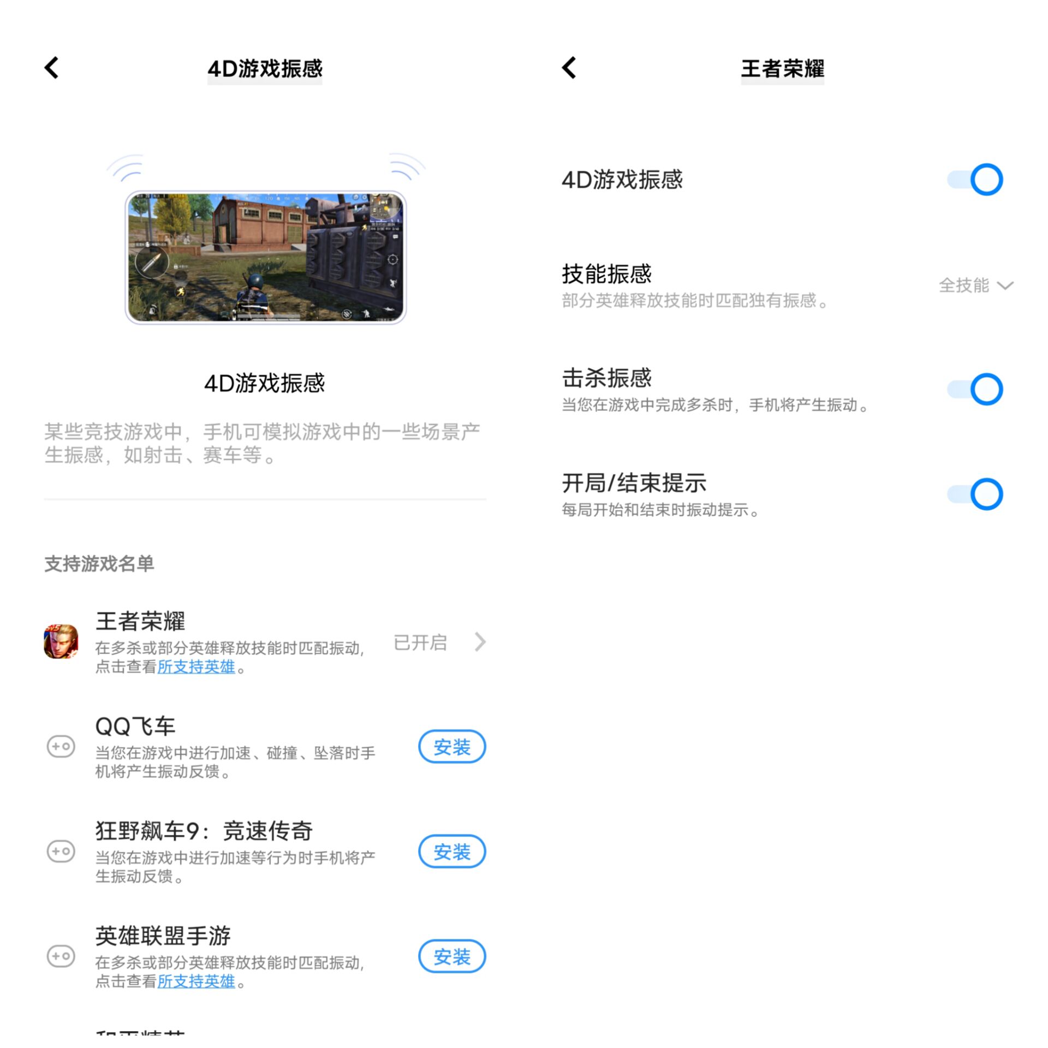Tap the game preview image of the phone
Screen dimensions: 1048x1048
[266, 257]
